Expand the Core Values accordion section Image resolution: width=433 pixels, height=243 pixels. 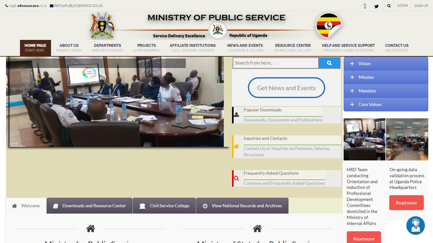click(x=386, y=104)
